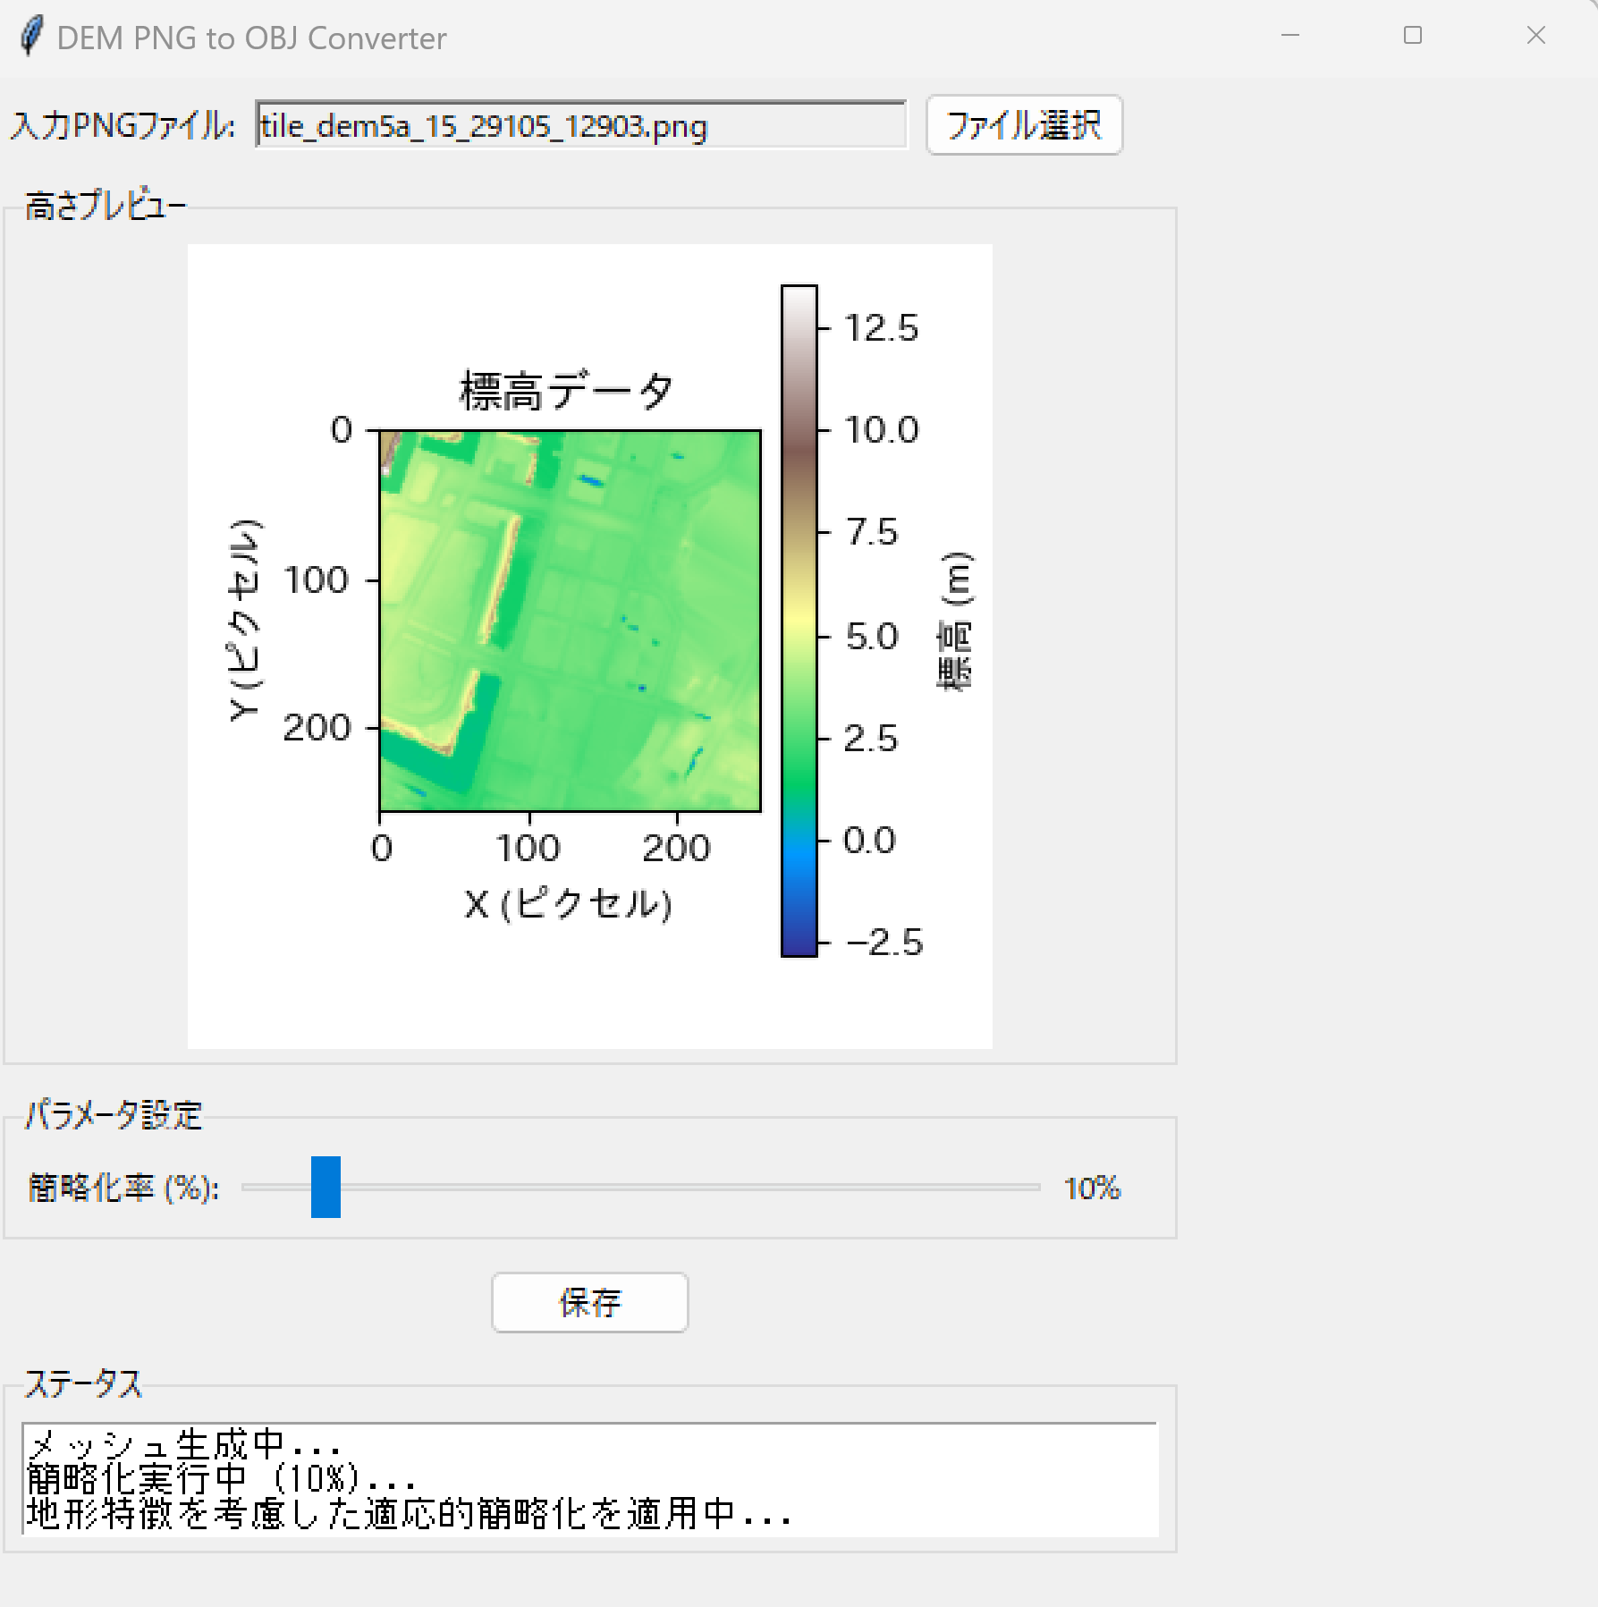The height and width of the screenshot is (1607, 1598).
Task: Click the 12.5 colorbar tick label
Action: tap(881, 328)
